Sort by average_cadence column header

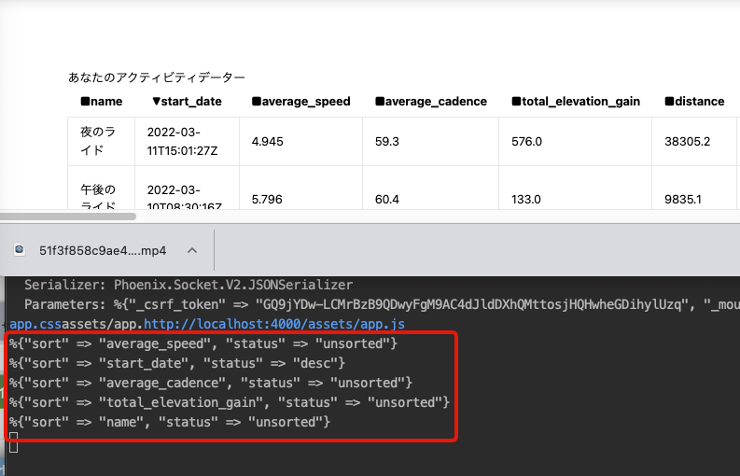[x=431, y=101]
